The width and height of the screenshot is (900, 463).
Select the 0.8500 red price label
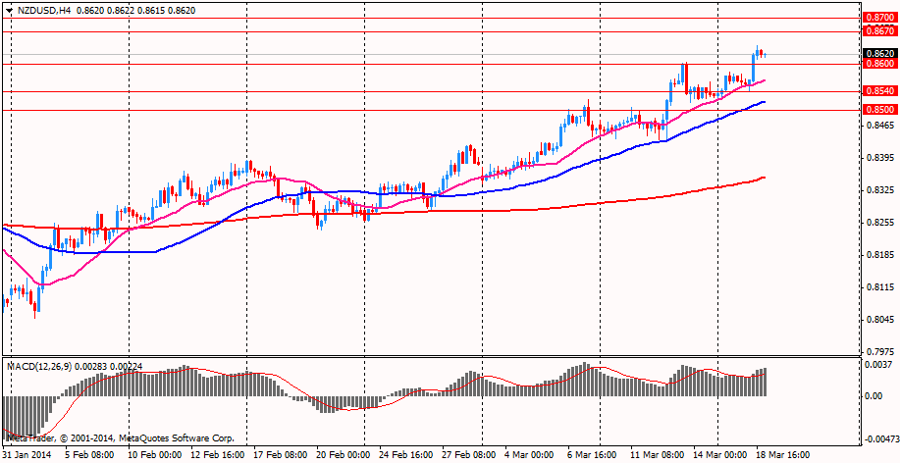[877, 110]
